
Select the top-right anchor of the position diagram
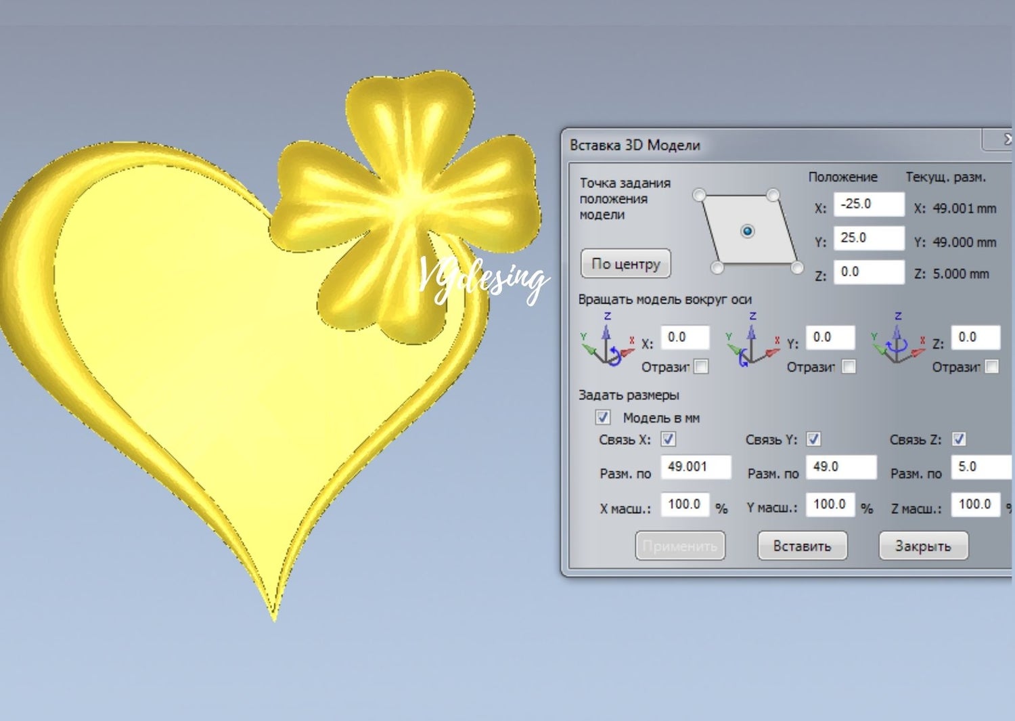click(773, 195)
